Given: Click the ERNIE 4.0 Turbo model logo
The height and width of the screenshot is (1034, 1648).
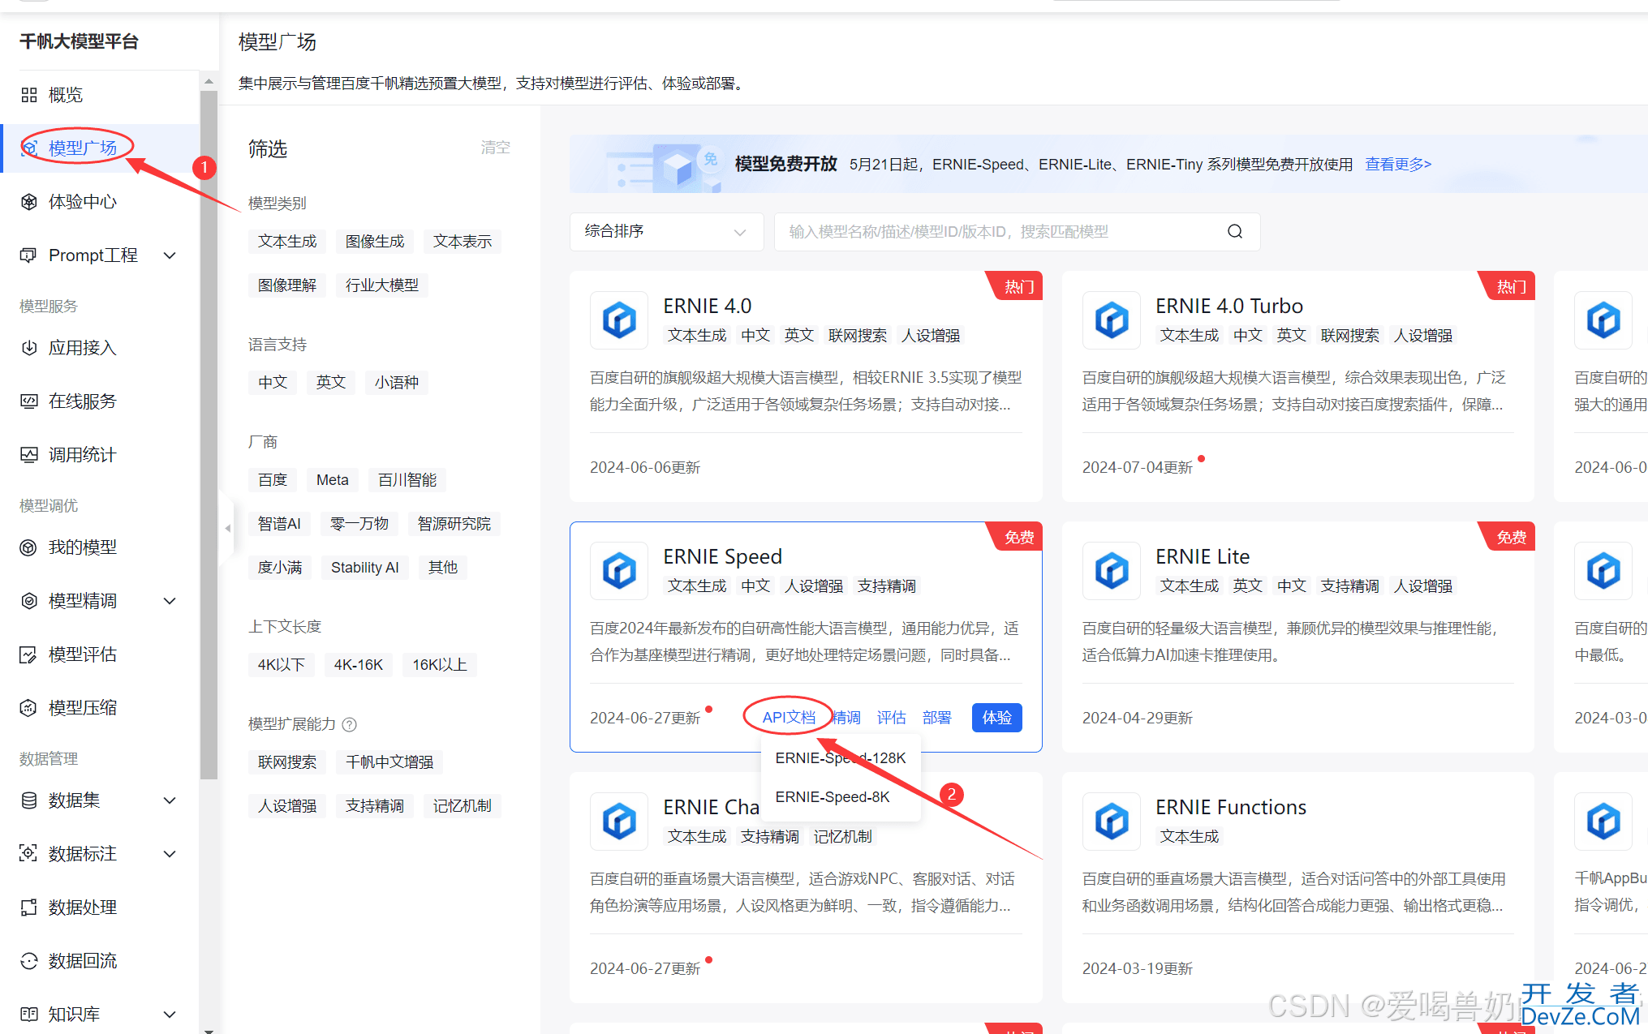Looking at the screenshot, I should pyautogui.click(x=1112, y=320).
